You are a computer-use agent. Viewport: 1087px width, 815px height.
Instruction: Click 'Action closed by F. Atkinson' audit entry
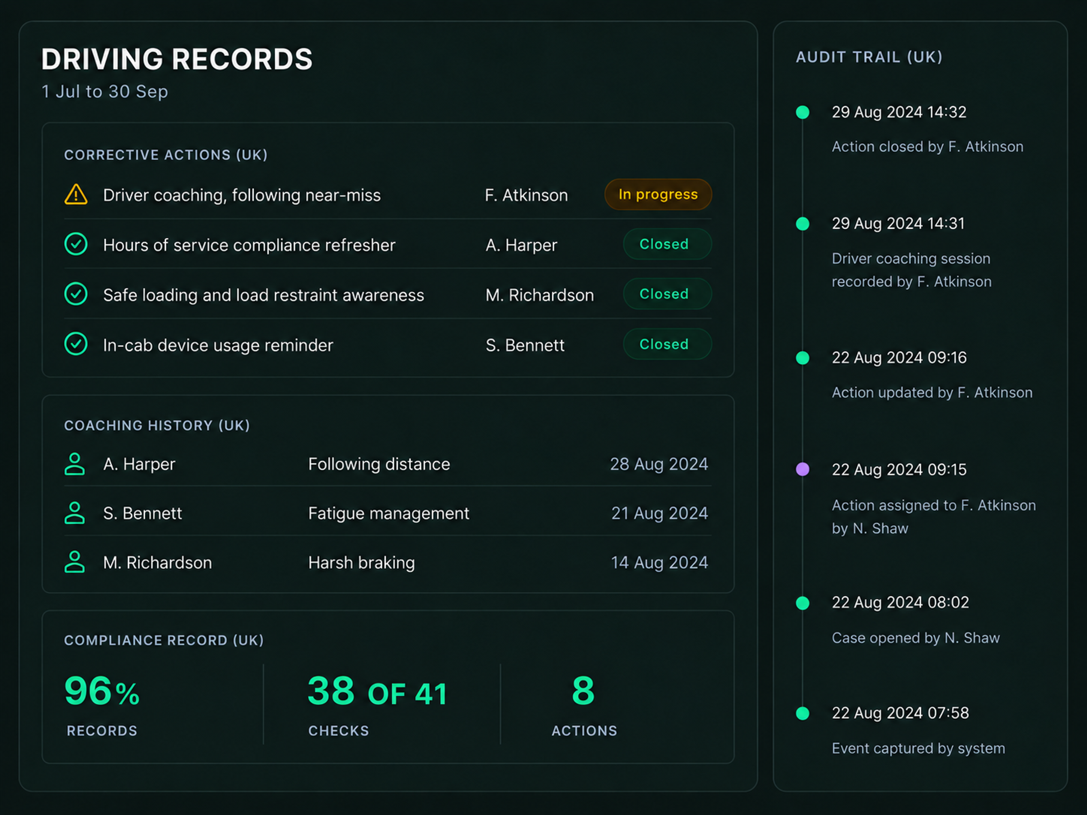[927, 147]
